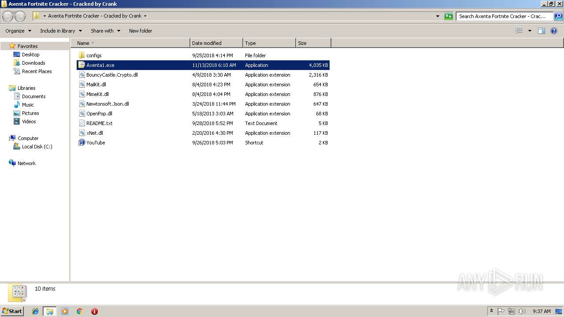The width and height of the screenshot is (564, 317).
Task: Select Favorites in the navigation pane
Action: (x=27, y=46)
